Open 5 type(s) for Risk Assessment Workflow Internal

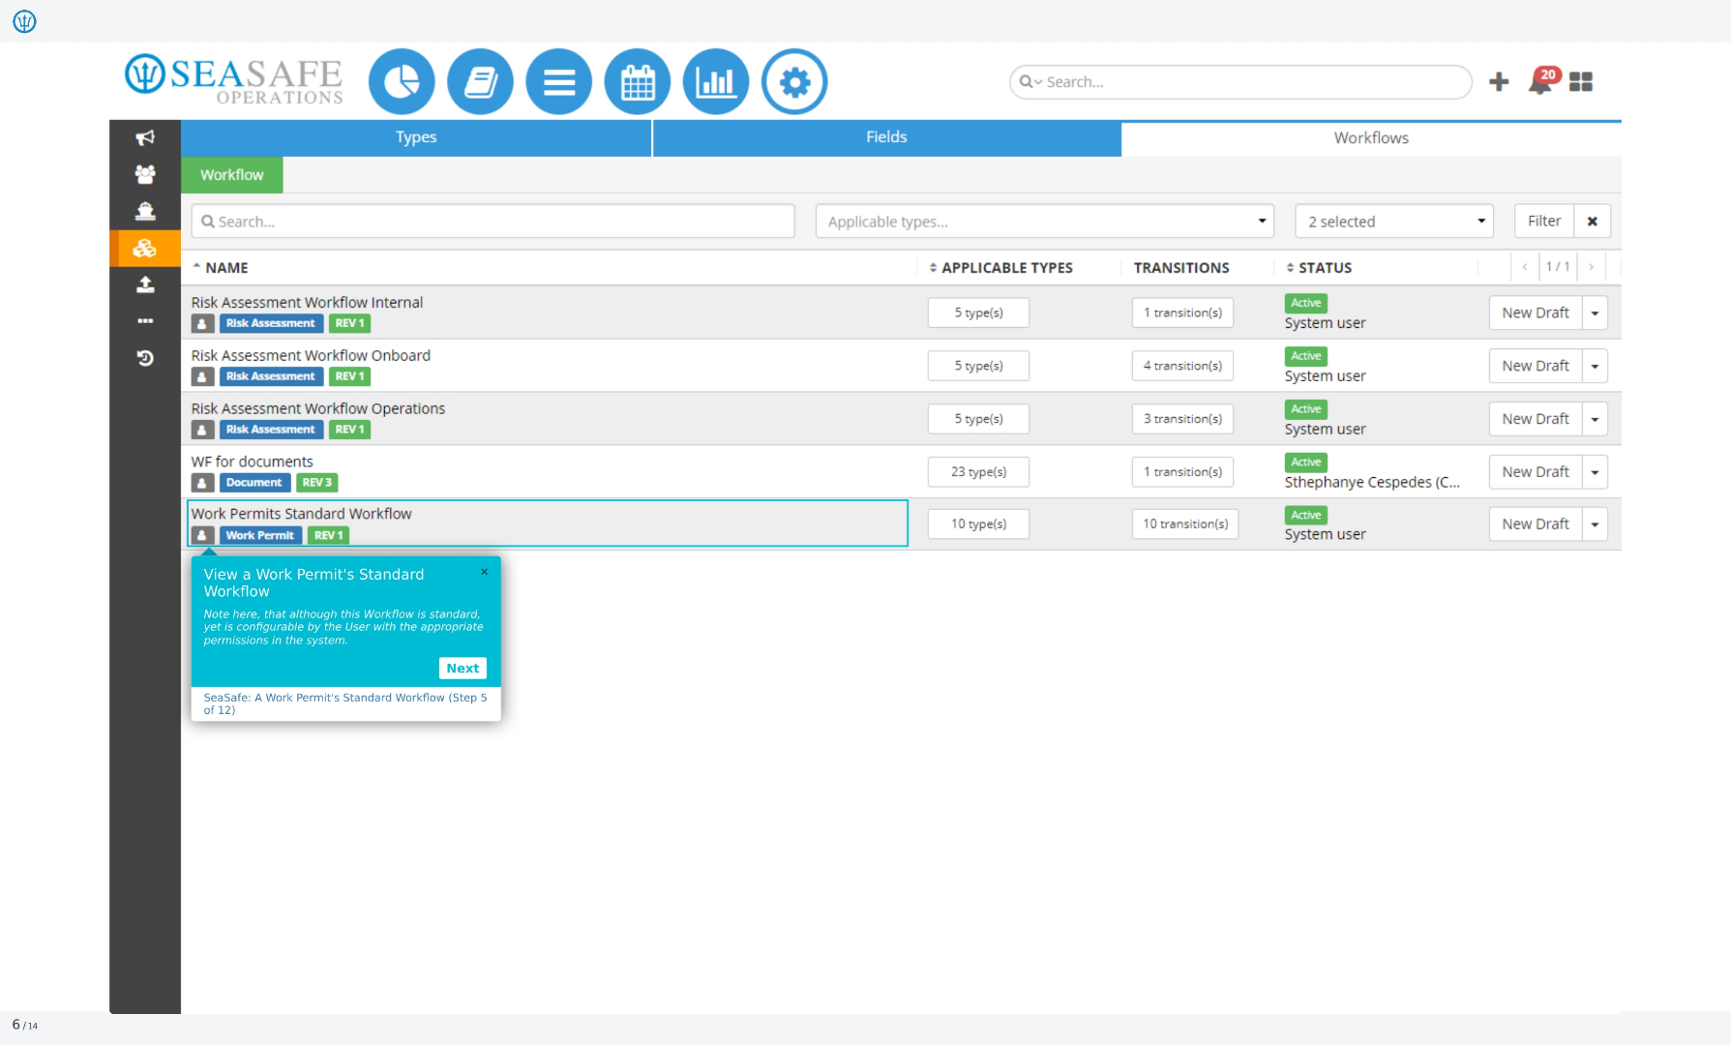(978, 313)
